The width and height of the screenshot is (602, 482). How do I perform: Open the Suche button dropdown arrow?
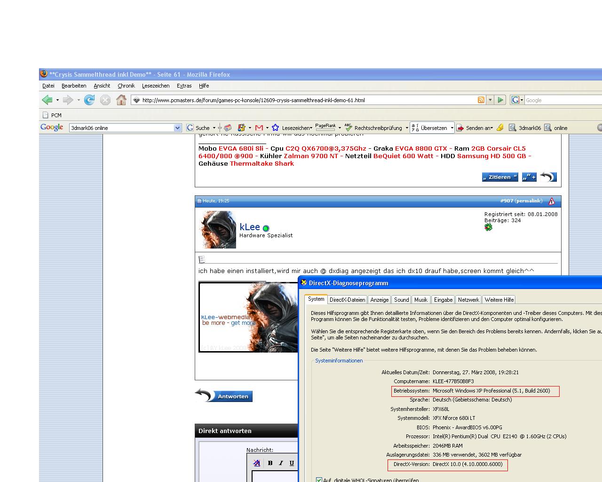coord(214,128)
